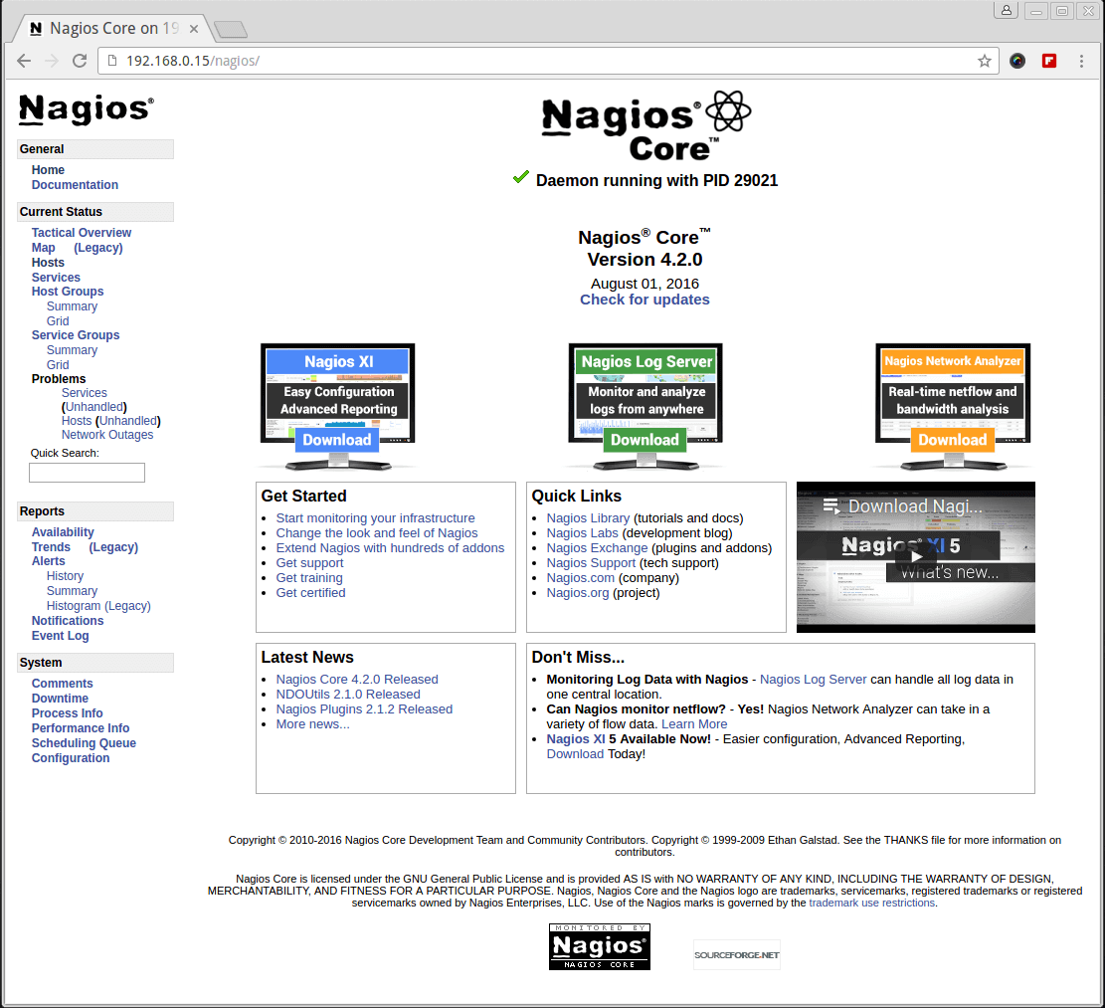
Task: Open Nagios.org project link
Action: [578, 593]
